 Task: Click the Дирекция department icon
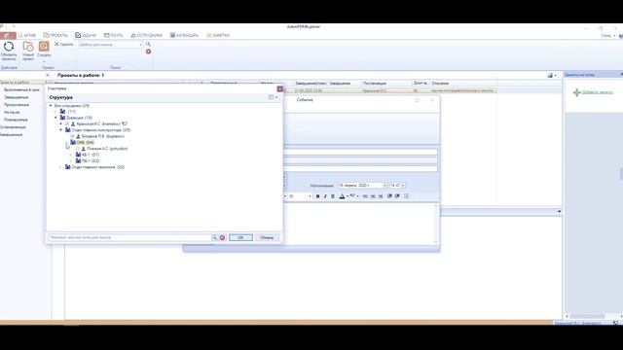pos(62,118)
